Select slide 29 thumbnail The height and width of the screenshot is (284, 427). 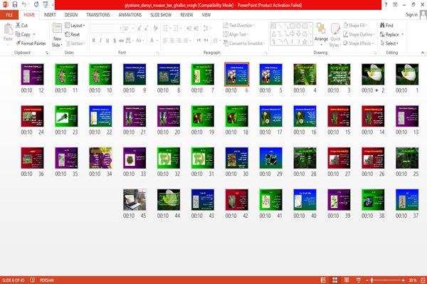pyautogui.click(x=270, y=158)
